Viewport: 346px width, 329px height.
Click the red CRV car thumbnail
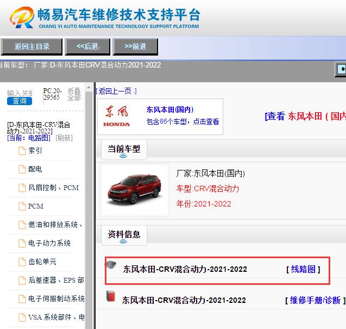[x=134, y=190]
